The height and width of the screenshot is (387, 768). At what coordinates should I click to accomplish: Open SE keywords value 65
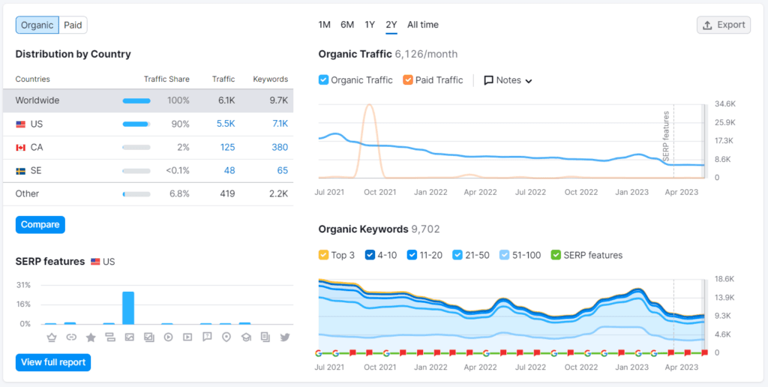pos(283,170)
